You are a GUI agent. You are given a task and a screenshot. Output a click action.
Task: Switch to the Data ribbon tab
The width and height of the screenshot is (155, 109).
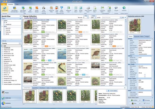17,4
